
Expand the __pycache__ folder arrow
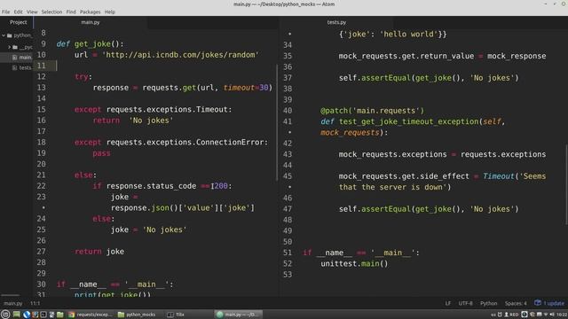(x=10, y=47)
